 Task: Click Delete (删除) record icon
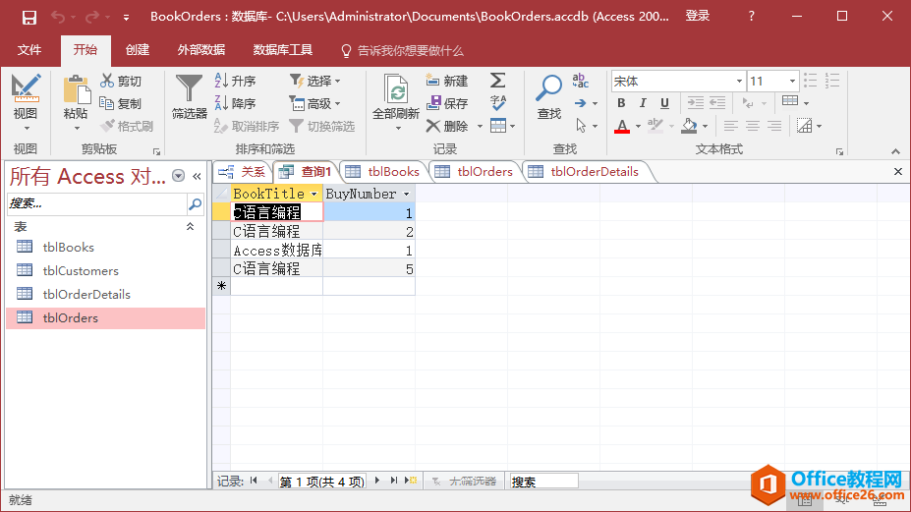pos(432,126)
